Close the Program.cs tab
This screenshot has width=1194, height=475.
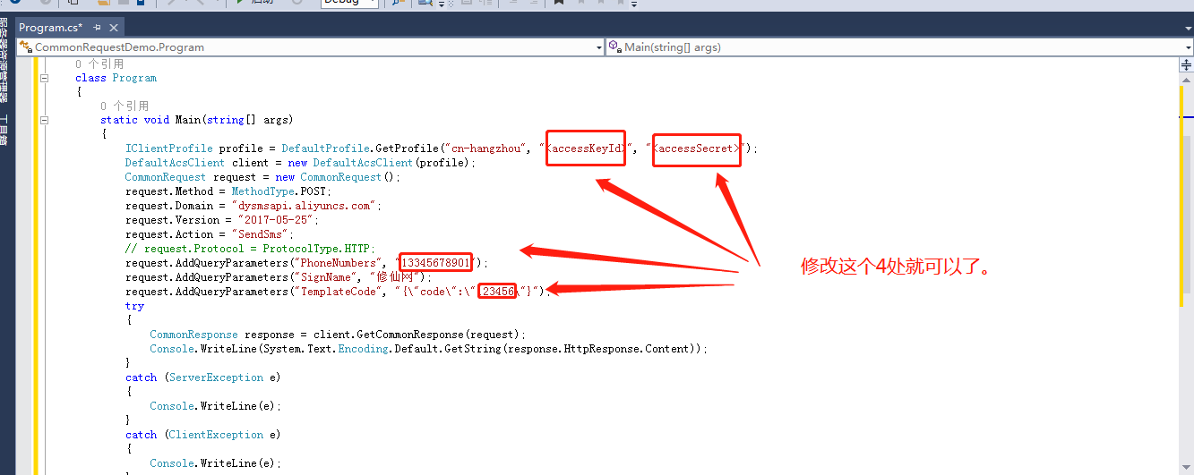click(x=116, y=28)
